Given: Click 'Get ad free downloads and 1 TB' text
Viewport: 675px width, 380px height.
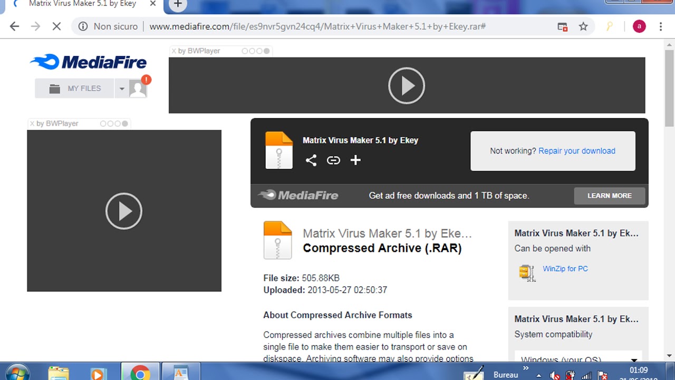Looking at the screenshot, I should click(449, 195).
